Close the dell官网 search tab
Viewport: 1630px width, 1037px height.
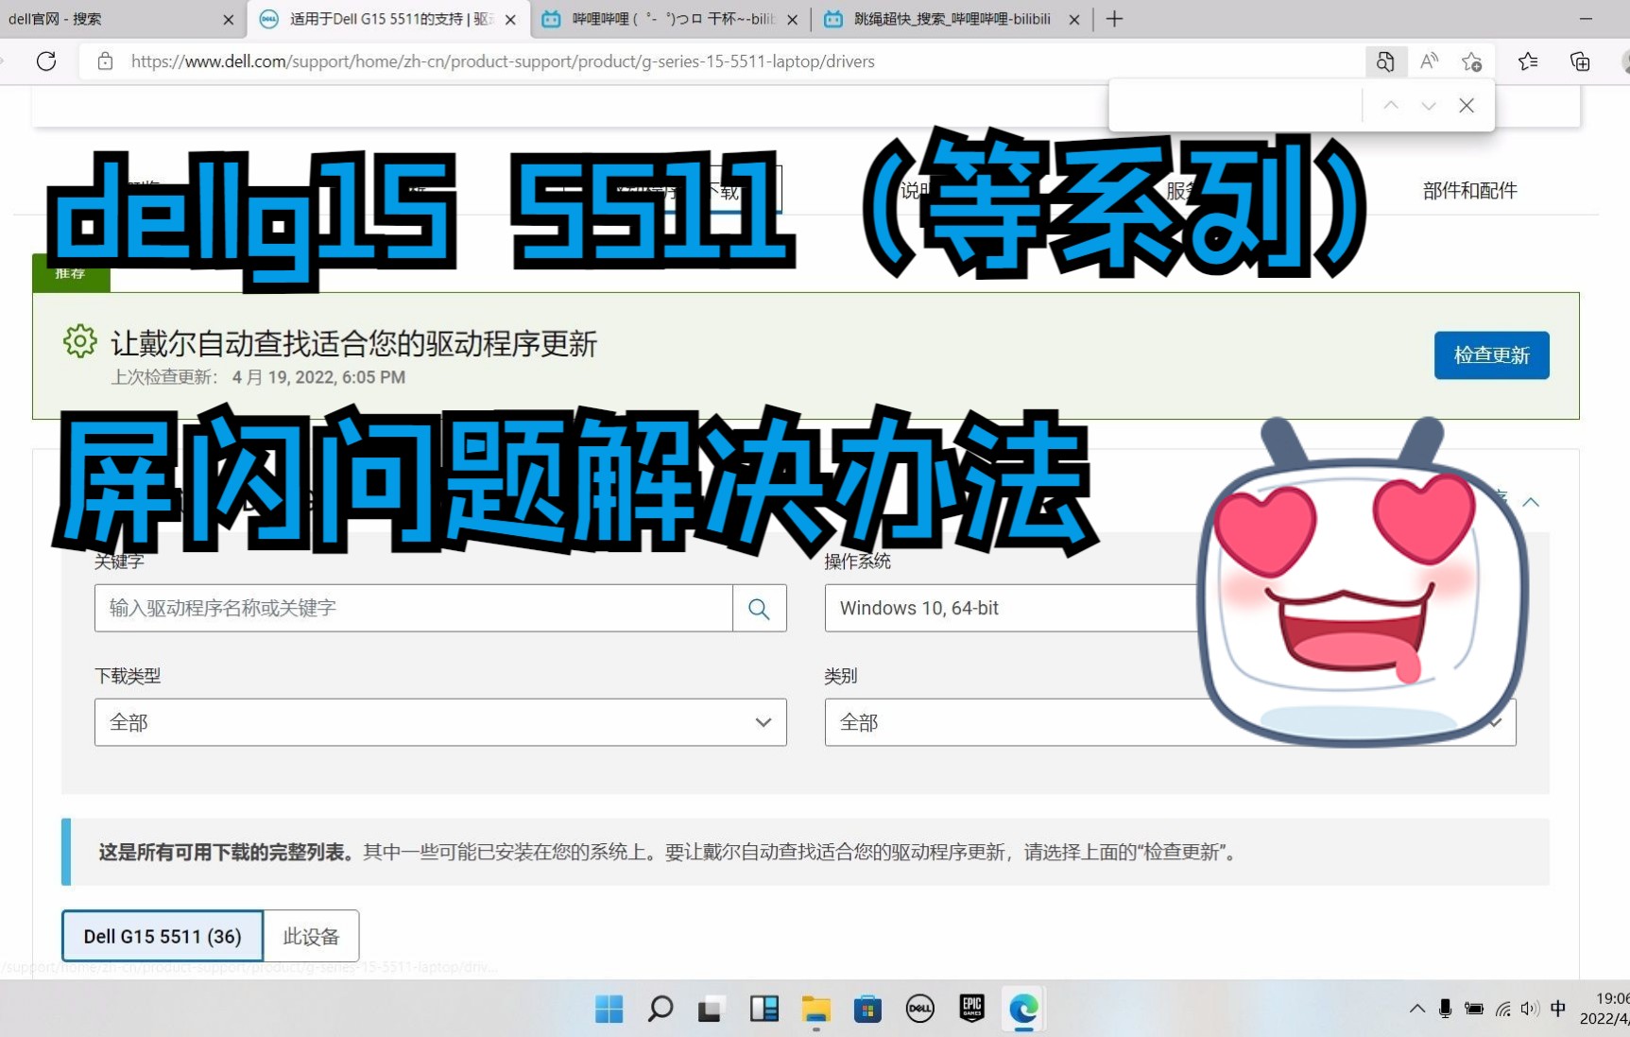pos(229,19)
